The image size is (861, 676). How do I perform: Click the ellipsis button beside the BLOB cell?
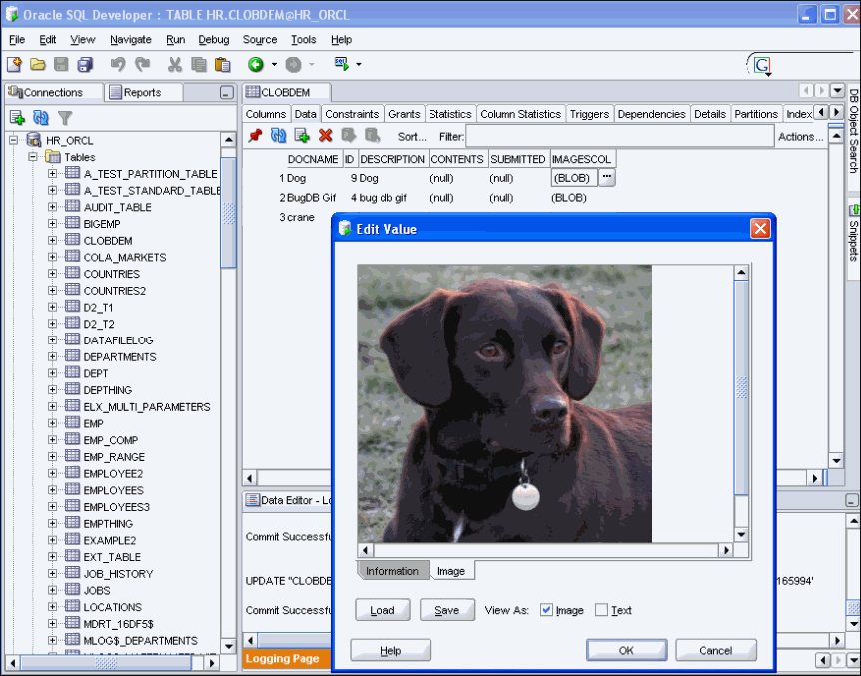(607, 177)
